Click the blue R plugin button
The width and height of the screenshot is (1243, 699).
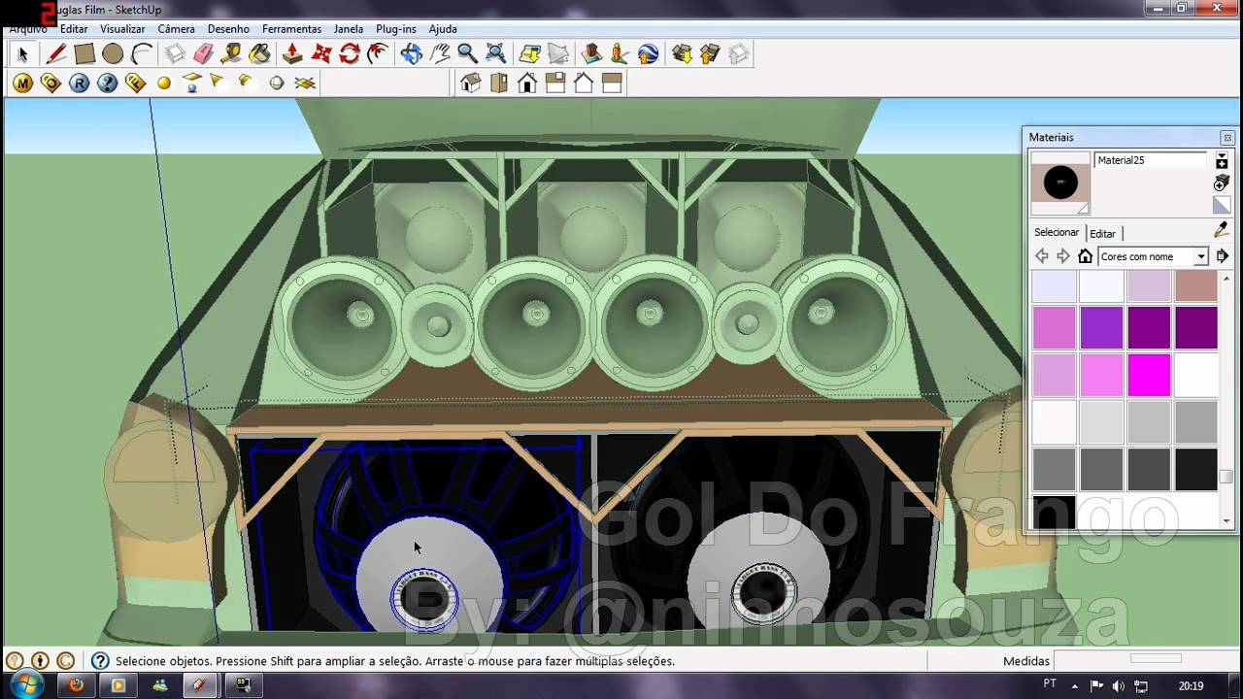pyautogui.click(x=80, y=83)
